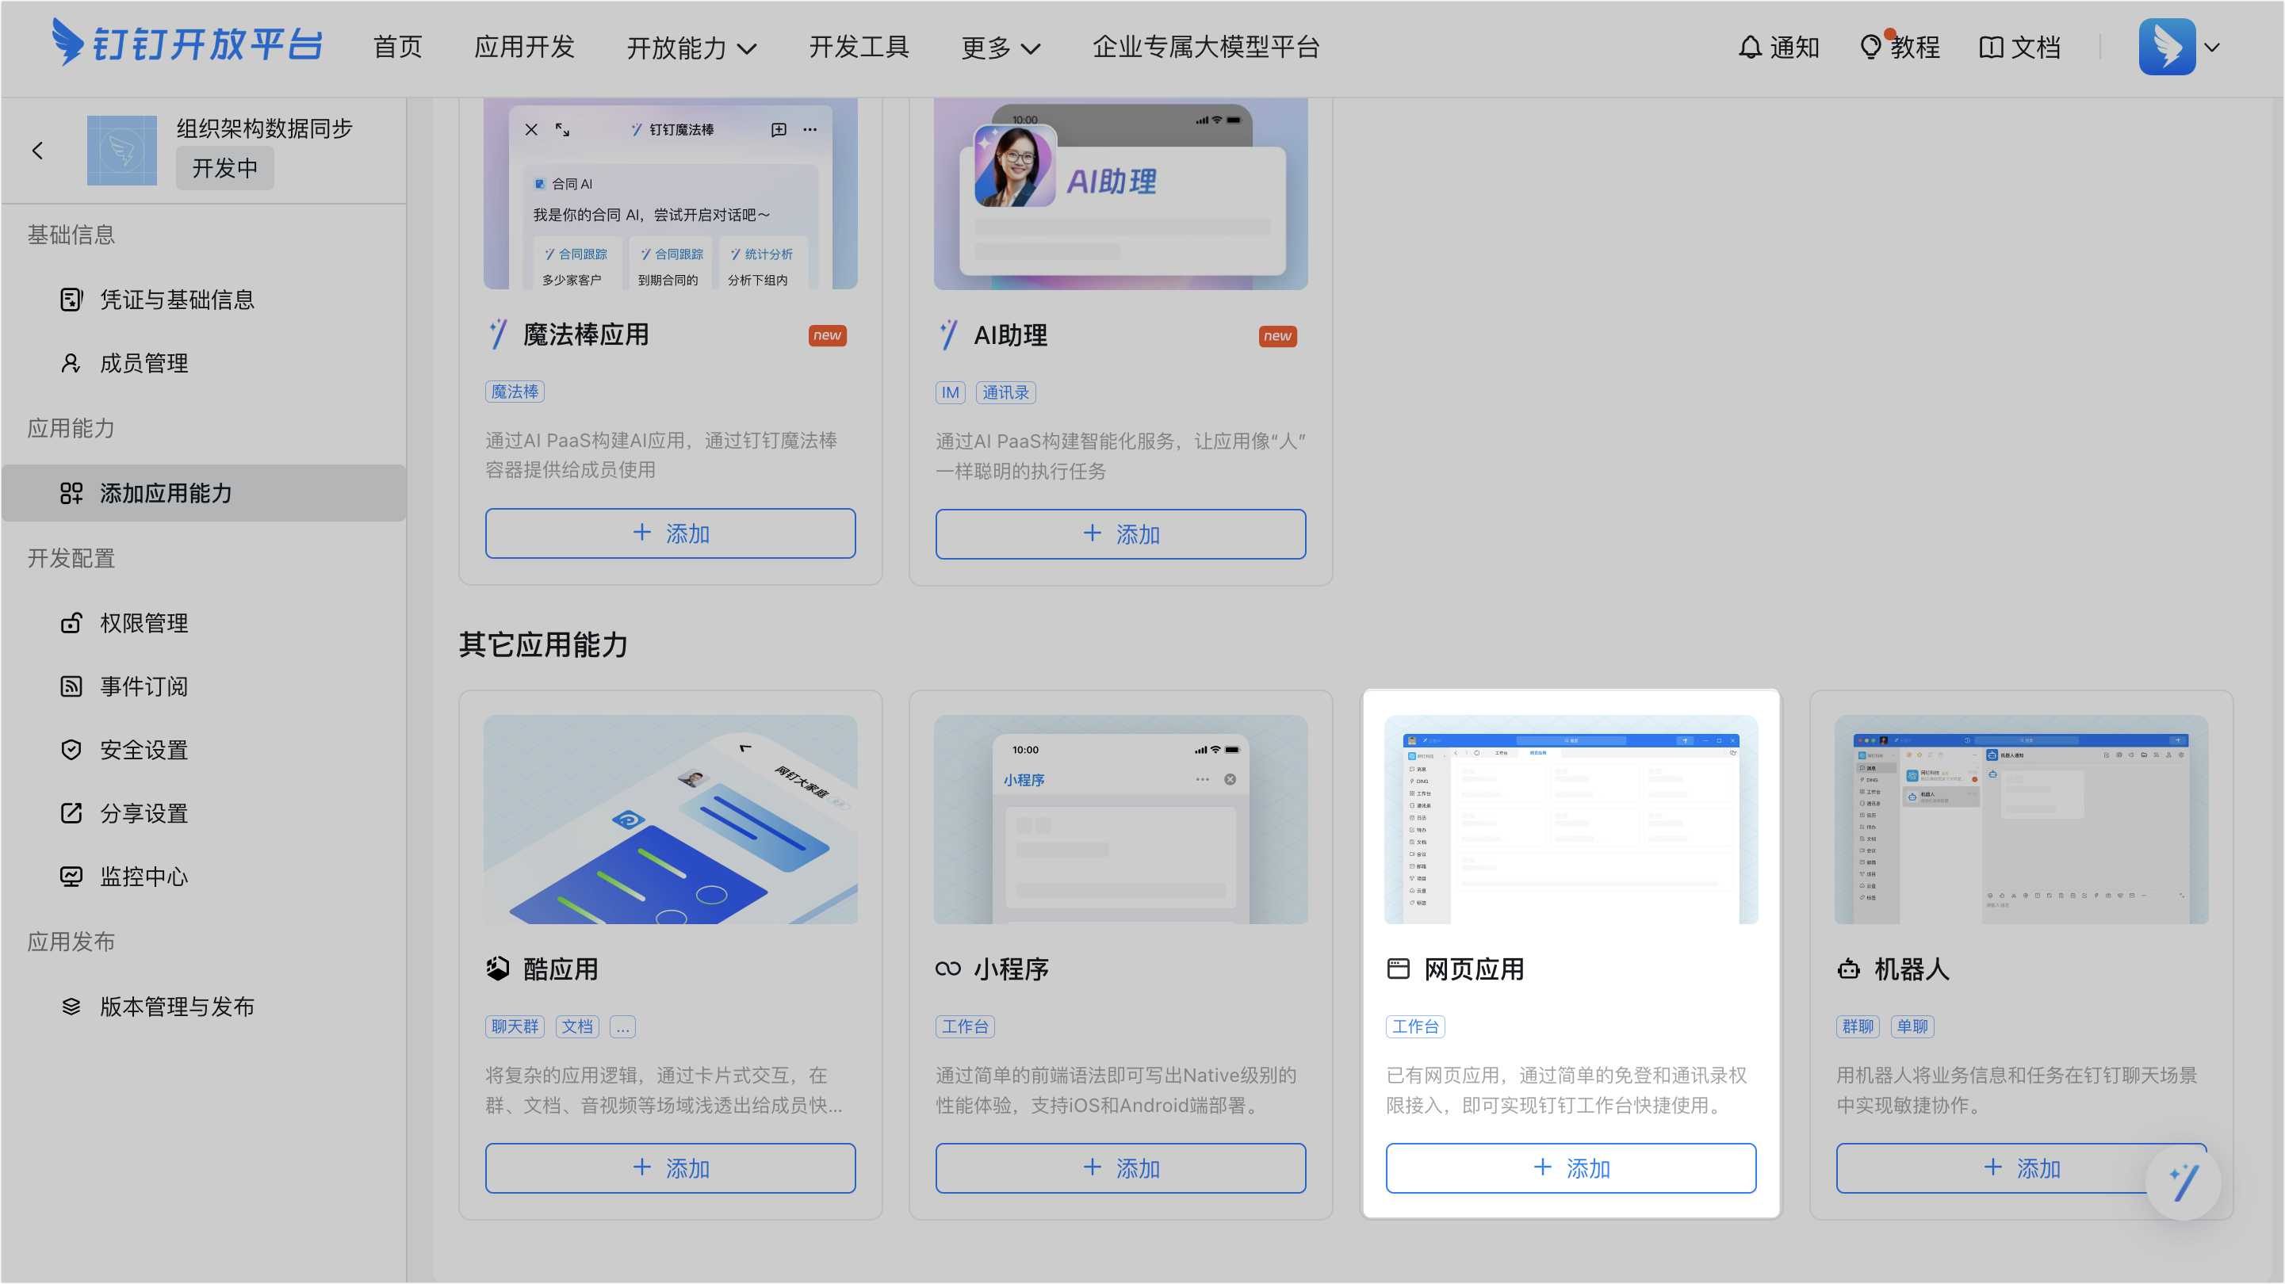
Task: Open 分享设置 in the sidebar
Action: [x=204, y=813]
